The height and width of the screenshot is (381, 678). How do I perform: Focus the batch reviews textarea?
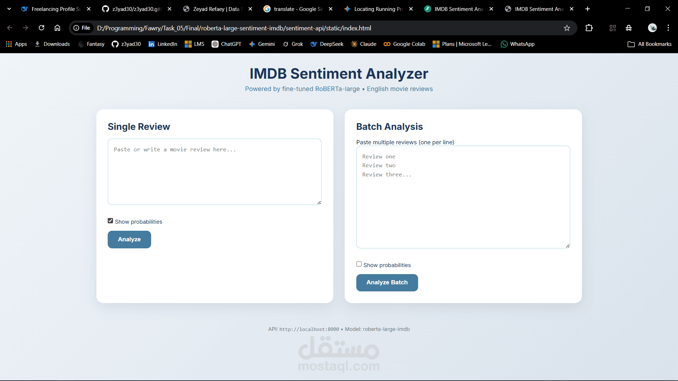pos(463,197)
